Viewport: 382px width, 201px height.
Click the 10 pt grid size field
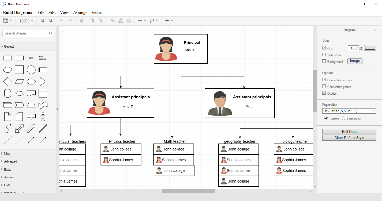click(x=354, y=48)
